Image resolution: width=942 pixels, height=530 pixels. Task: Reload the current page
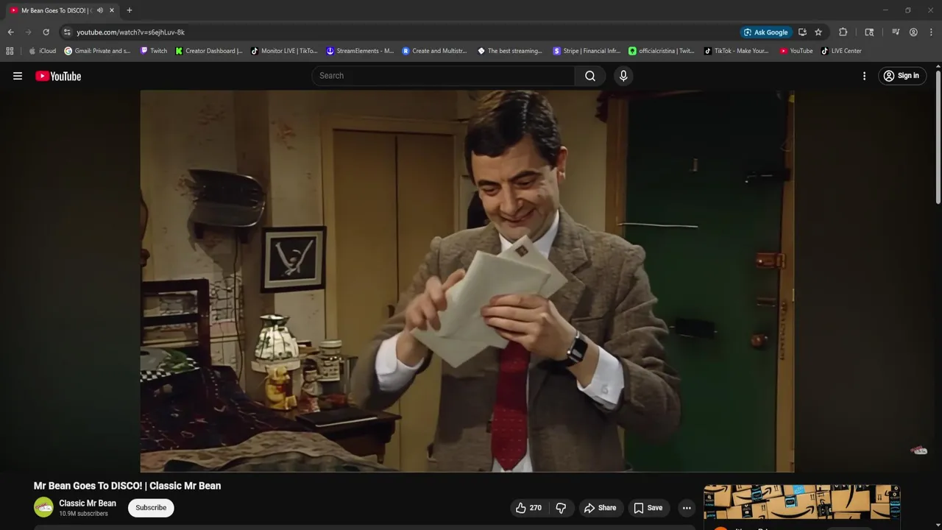pyautogui.click(x=46, y=32)
